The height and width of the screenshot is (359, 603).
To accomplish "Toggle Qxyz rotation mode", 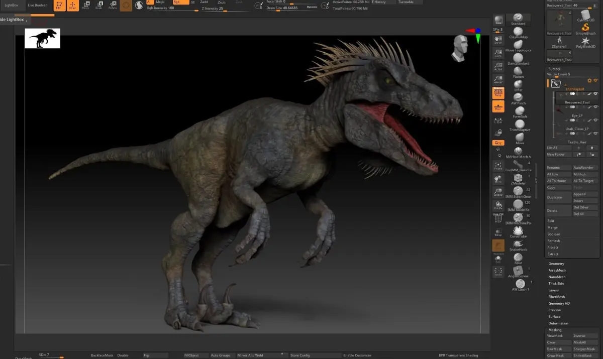I will pyautogui.click(x=498, y=143).
